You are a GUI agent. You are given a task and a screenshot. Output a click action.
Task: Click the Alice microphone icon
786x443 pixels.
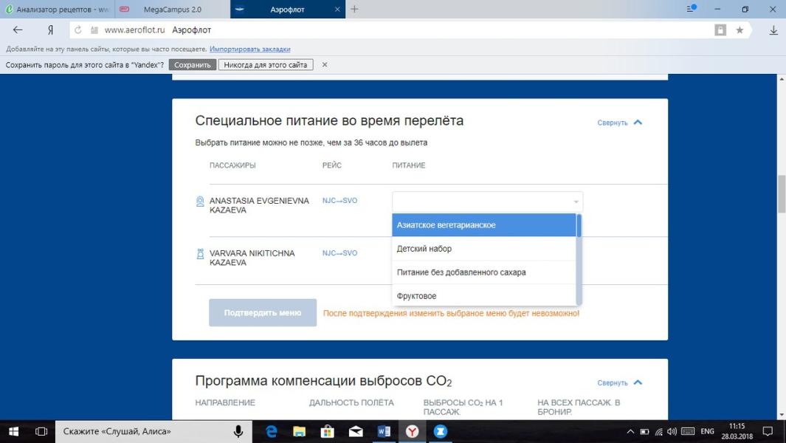click(238, 431)
